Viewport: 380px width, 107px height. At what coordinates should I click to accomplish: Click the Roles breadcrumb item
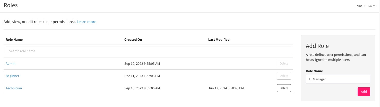[x=372, y=6]
